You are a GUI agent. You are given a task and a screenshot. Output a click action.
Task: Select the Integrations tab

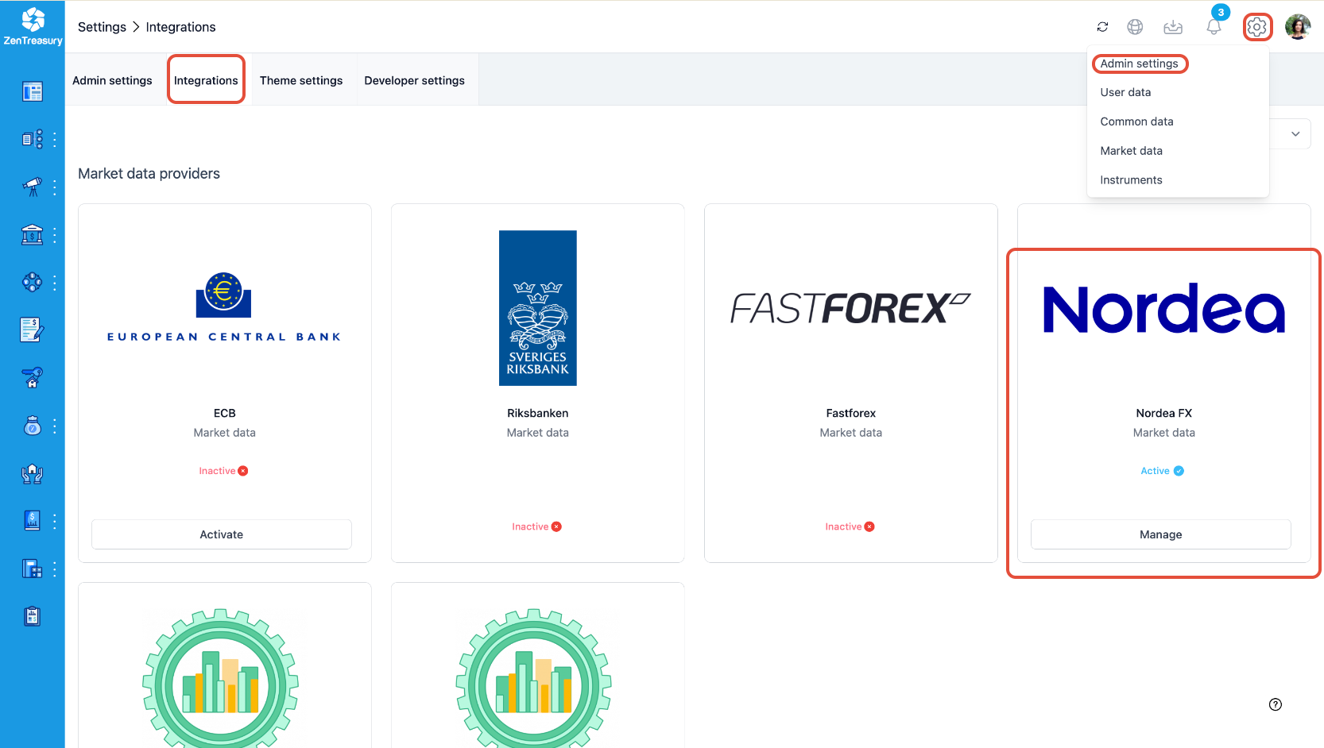point(206,80)
